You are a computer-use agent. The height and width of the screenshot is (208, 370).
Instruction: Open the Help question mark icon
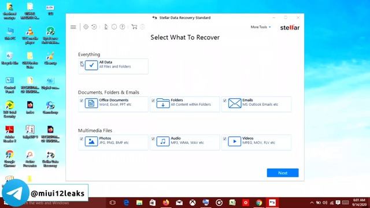pyautogui.click(x=122, y=27)
